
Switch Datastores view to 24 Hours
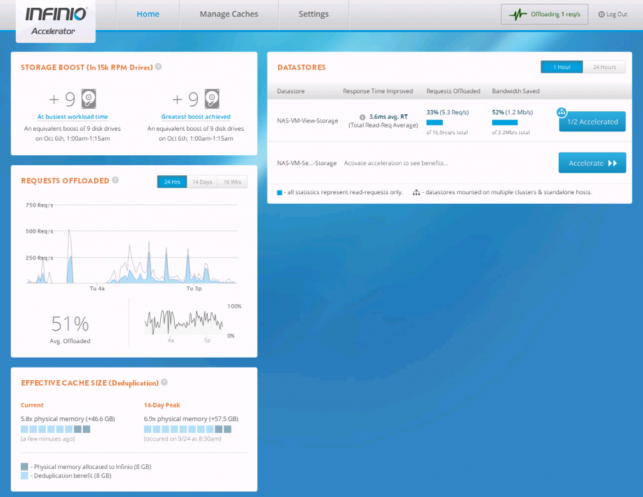click(x=604, y=67)
